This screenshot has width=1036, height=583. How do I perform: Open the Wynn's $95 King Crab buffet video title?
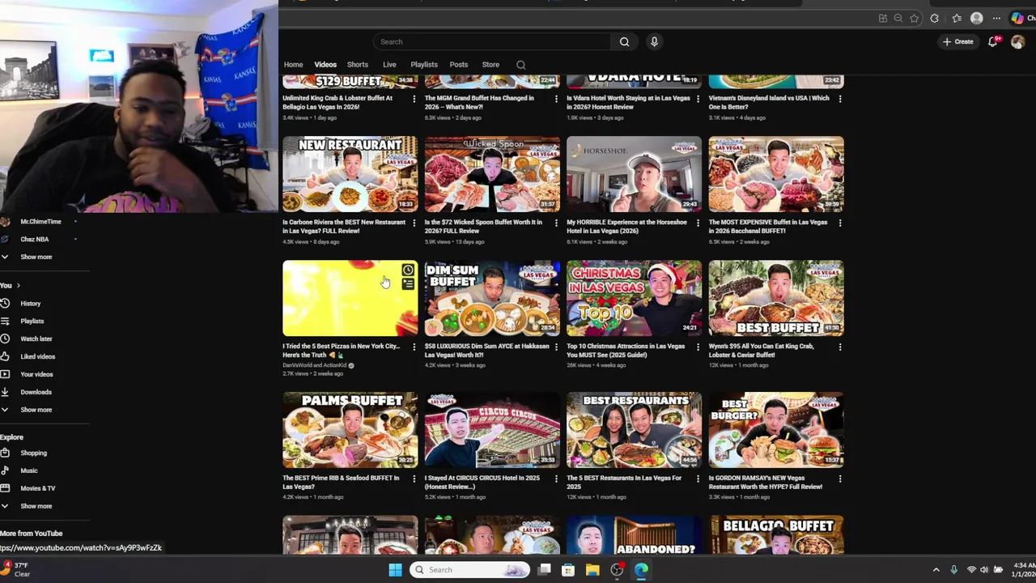[x=762, y=351]
